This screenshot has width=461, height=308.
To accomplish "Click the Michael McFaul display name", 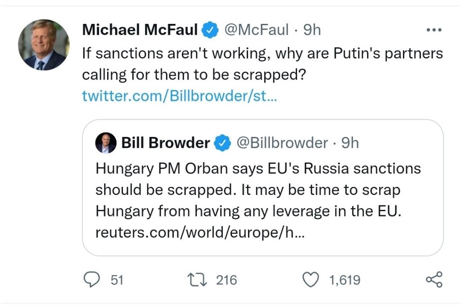I will (x=140, y=30).
